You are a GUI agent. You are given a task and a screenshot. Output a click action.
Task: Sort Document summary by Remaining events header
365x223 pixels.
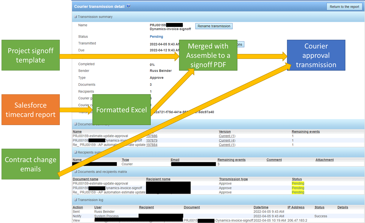[x=306, y=132]
